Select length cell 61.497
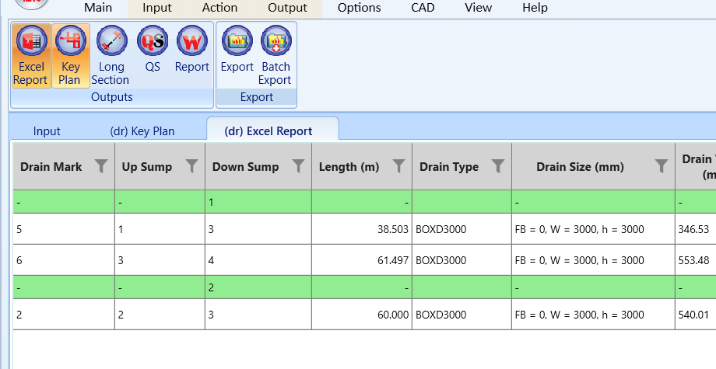 pos(362,260)
